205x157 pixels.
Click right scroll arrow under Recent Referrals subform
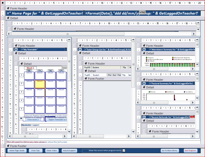pos(193,136)
